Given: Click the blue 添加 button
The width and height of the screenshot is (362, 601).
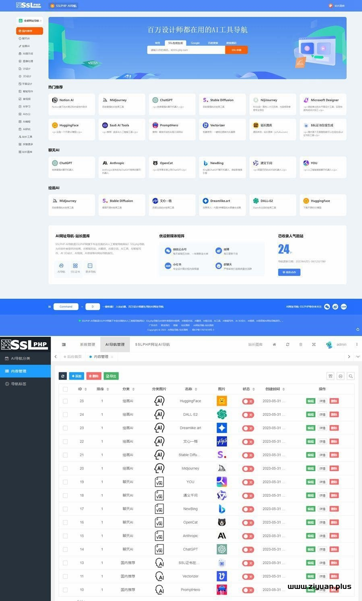Looking at the screenshot, I should (77, 376).
